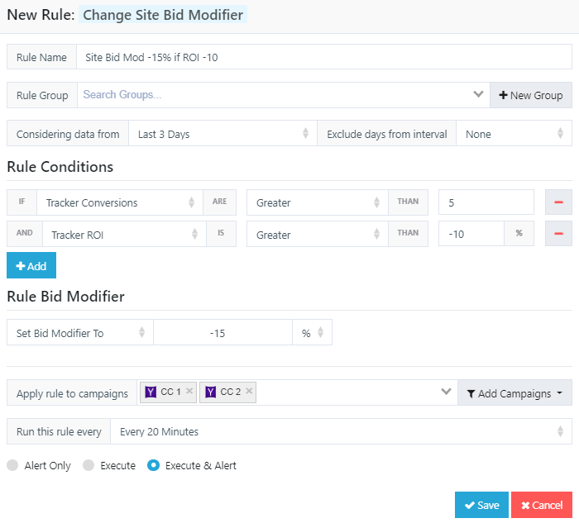Click the Yahoo icon on CC 1 tag
The image size is (579, 523).
coord(151,392)
